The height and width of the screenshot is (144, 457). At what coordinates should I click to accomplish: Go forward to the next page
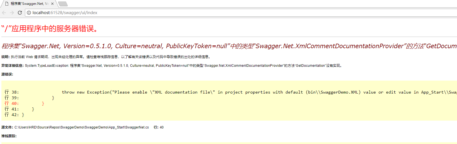click(12, 13)
